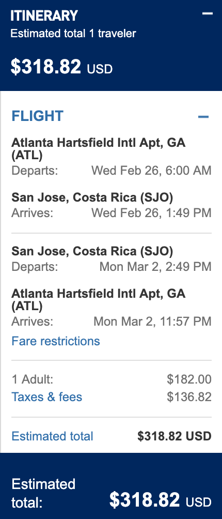Click the bottom bar Estimated total amount

click(x=160, y=500)
